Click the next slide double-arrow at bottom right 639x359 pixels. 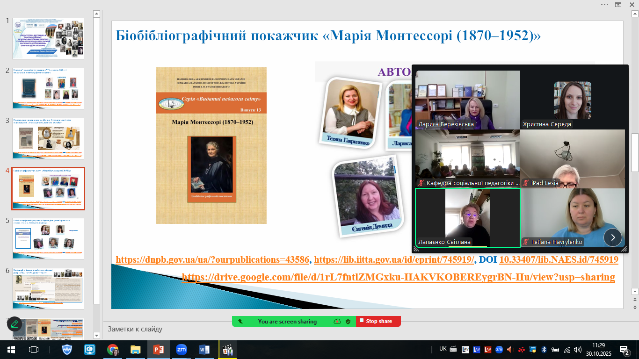[x=635, y=307]
